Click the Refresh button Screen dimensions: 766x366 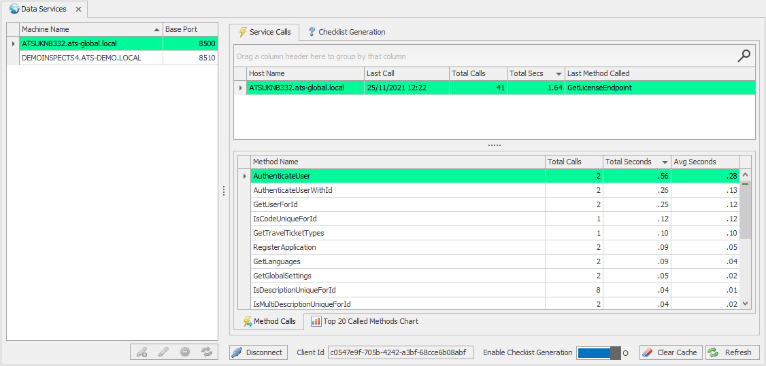732,352
